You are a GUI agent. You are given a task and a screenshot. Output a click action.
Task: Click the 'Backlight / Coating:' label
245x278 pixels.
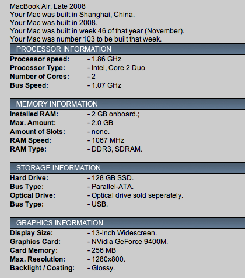click(x=43, y=268)
